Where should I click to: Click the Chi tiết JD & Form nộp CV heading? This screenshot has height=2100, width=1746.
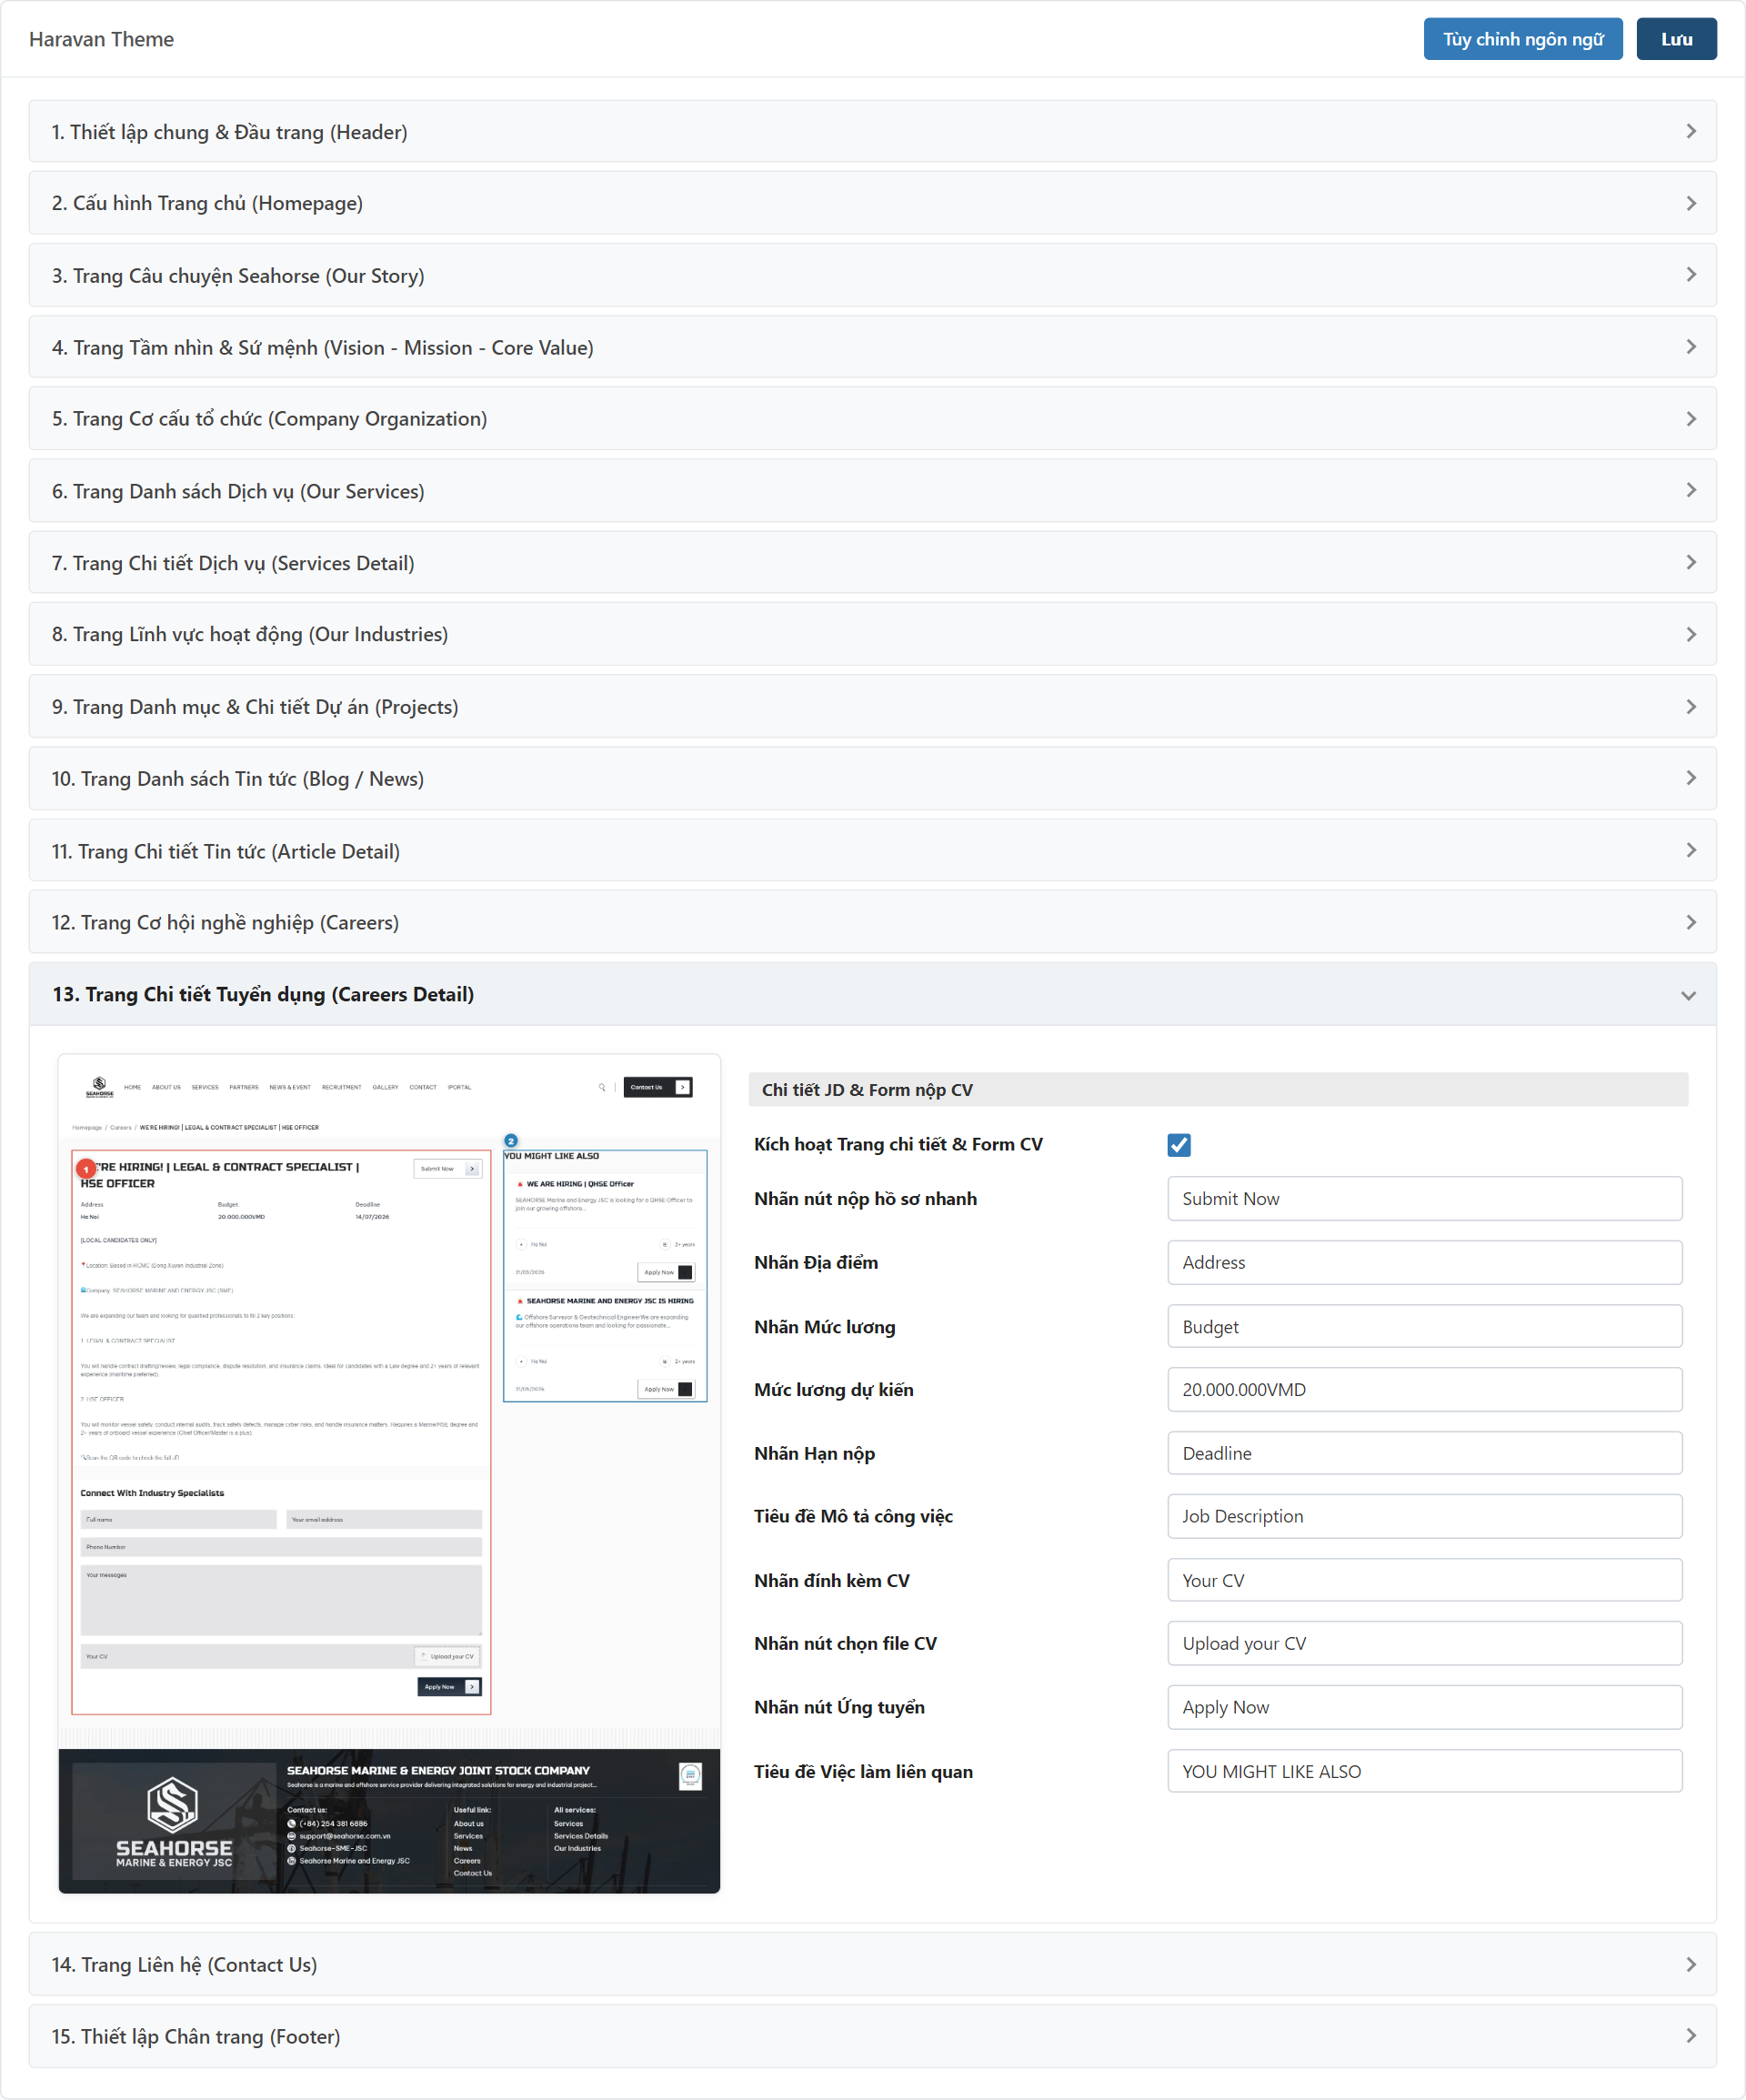867,1089
